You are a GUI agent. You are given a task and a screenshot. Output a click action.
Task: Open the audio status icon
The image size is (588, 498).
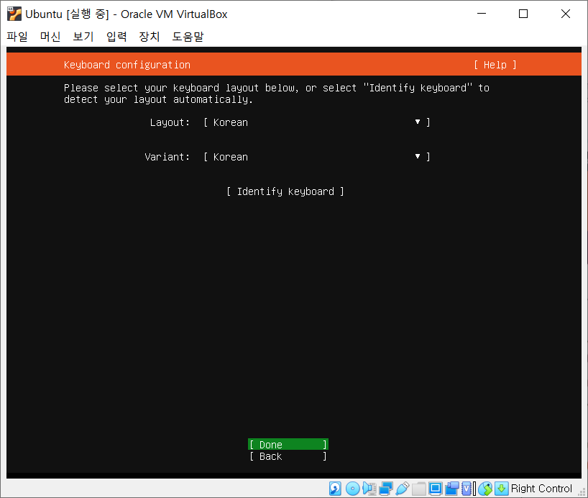pos(369,488)
